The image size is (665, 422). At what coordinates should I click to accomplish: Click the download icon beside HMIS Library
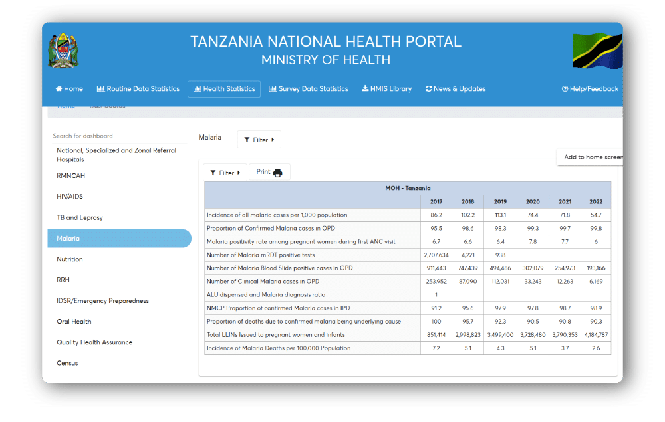(364, 88)
